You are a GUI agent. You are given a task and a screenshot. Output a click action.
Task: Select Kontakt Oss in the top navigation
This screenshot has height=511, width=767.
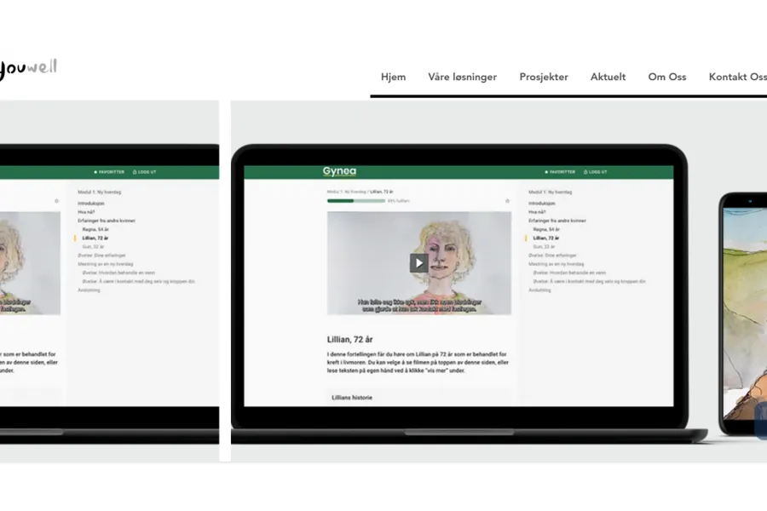coord(737,77)
